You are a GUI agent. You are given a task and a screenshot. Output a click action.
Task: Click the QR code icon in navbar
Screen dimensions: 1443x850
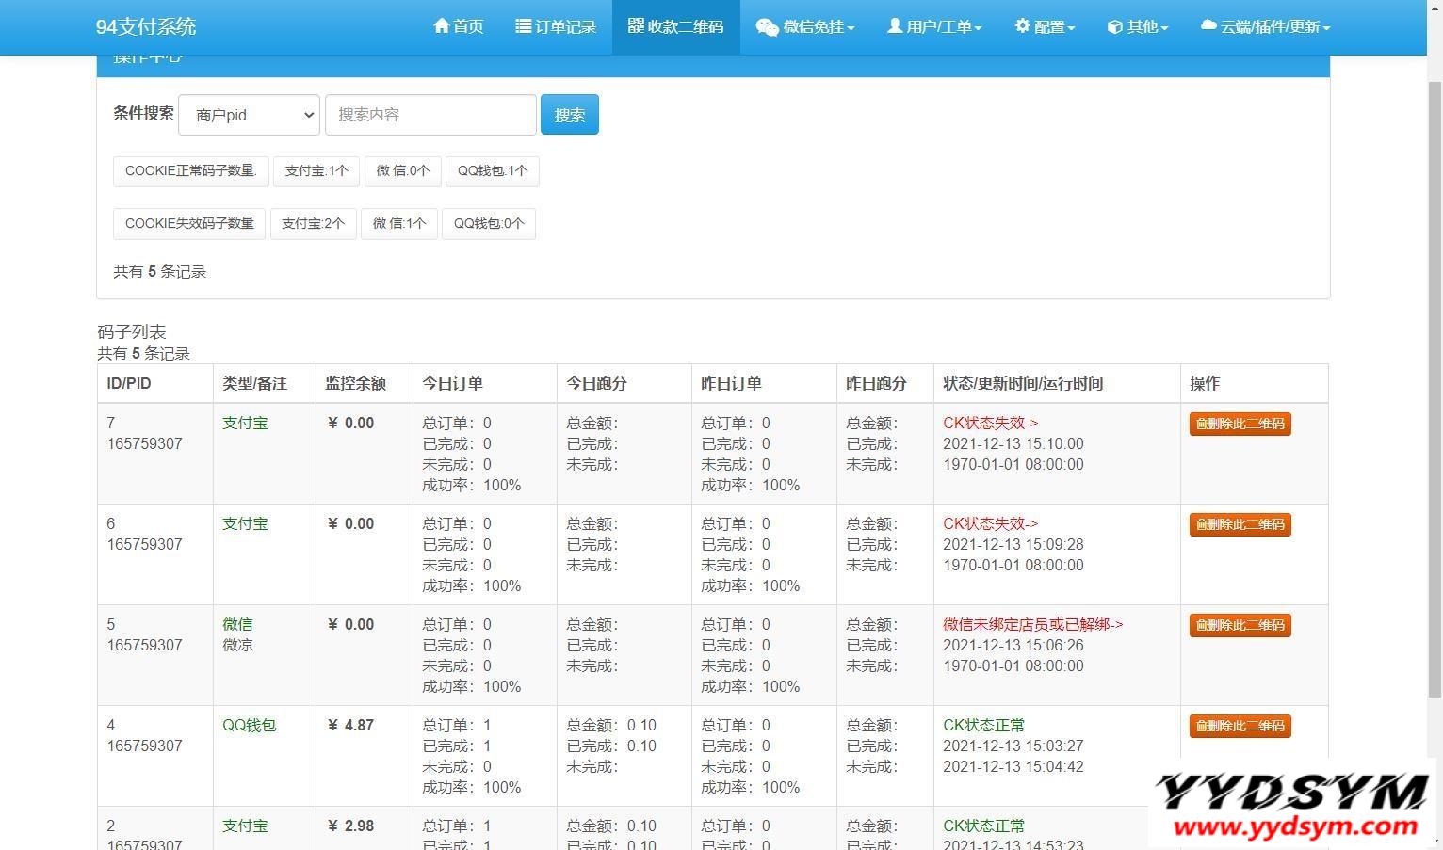pos(636,26)
